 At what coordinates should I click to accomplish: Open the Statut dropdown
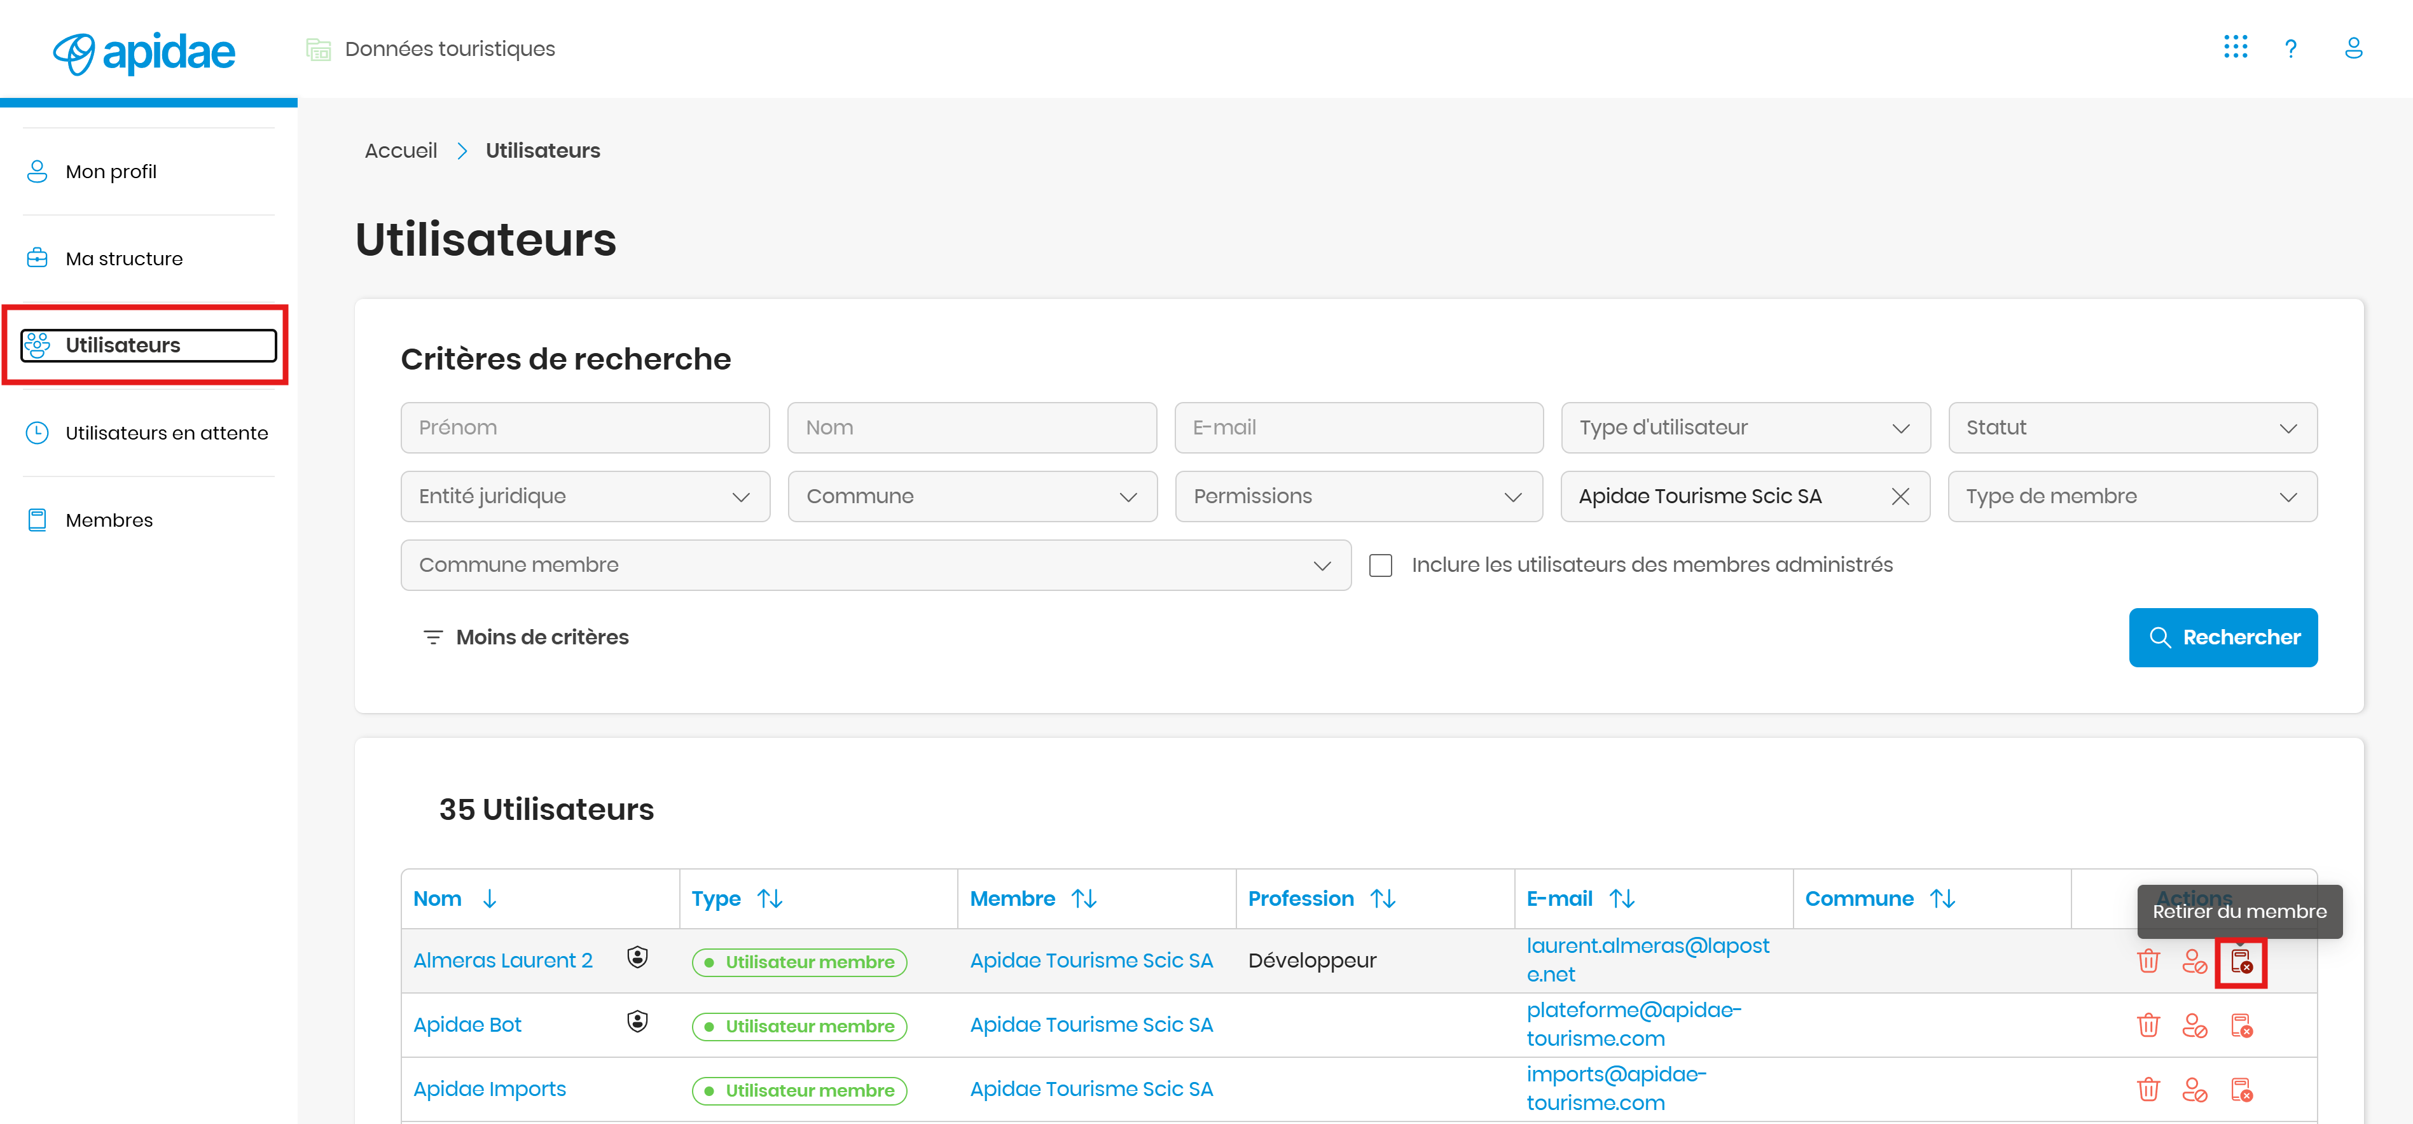pos(2132,428)
